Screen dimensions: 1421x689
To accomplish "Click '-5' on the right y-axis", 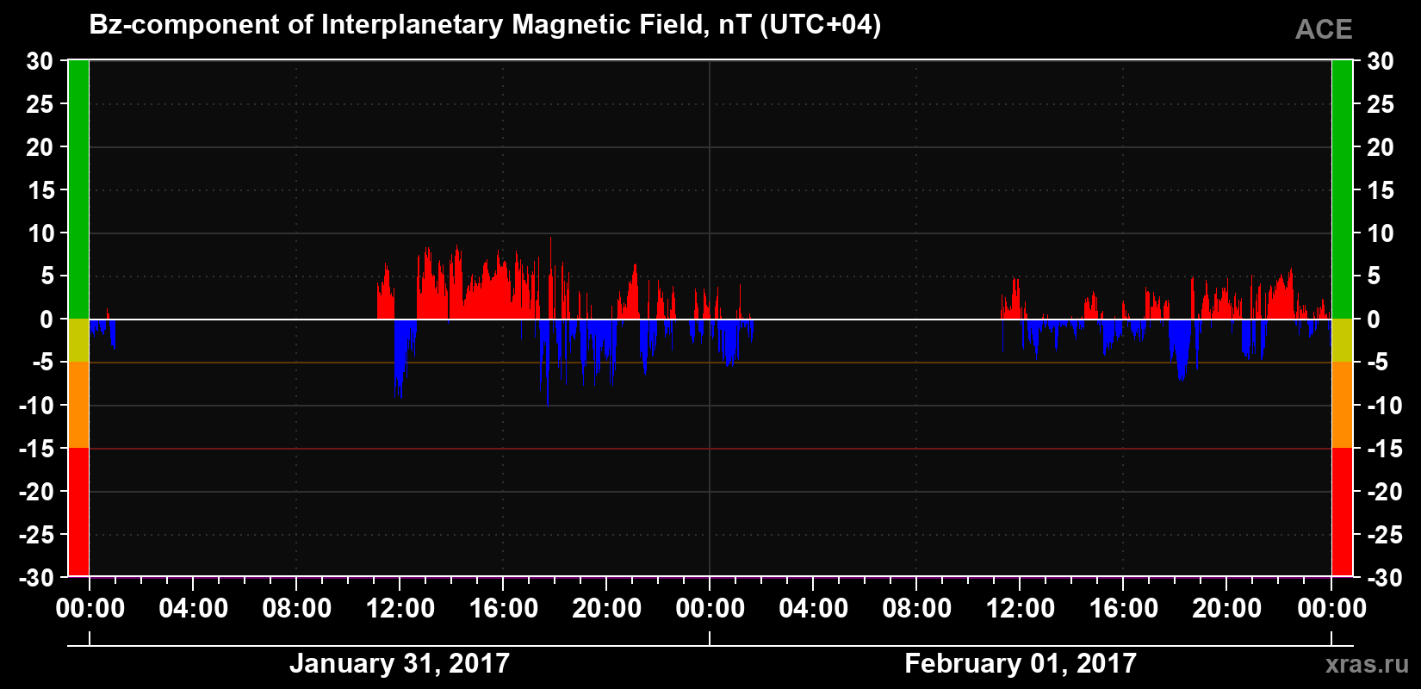I will coord(1377,363).
